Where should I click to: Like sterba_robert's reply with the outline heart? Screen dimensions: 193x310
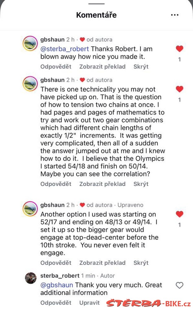[x=179, y=285]
